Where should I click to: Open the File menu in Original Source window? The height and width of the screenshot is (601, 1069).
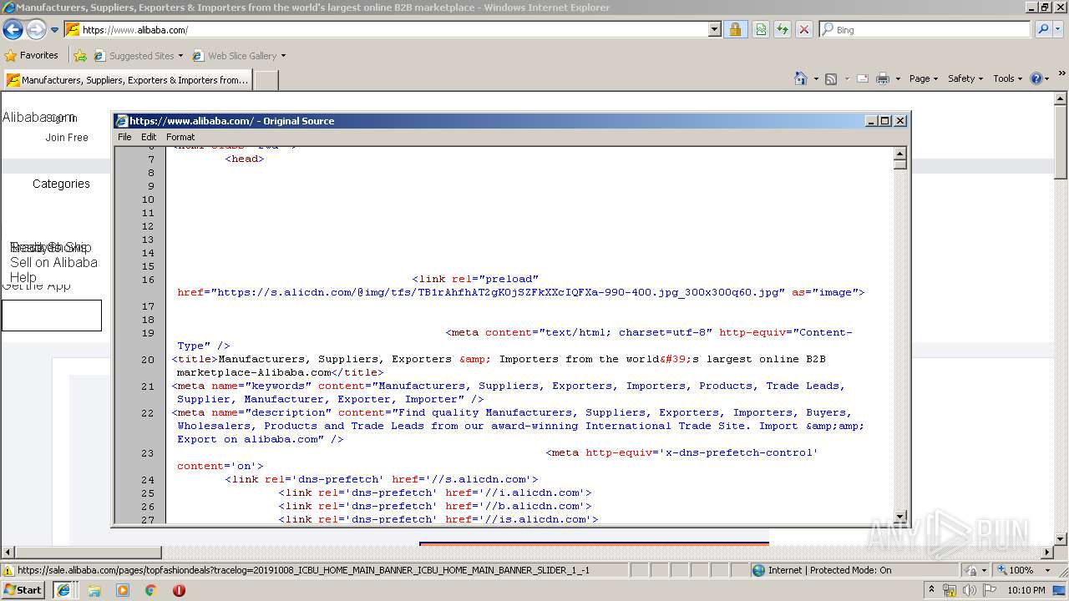pos(124,137)
